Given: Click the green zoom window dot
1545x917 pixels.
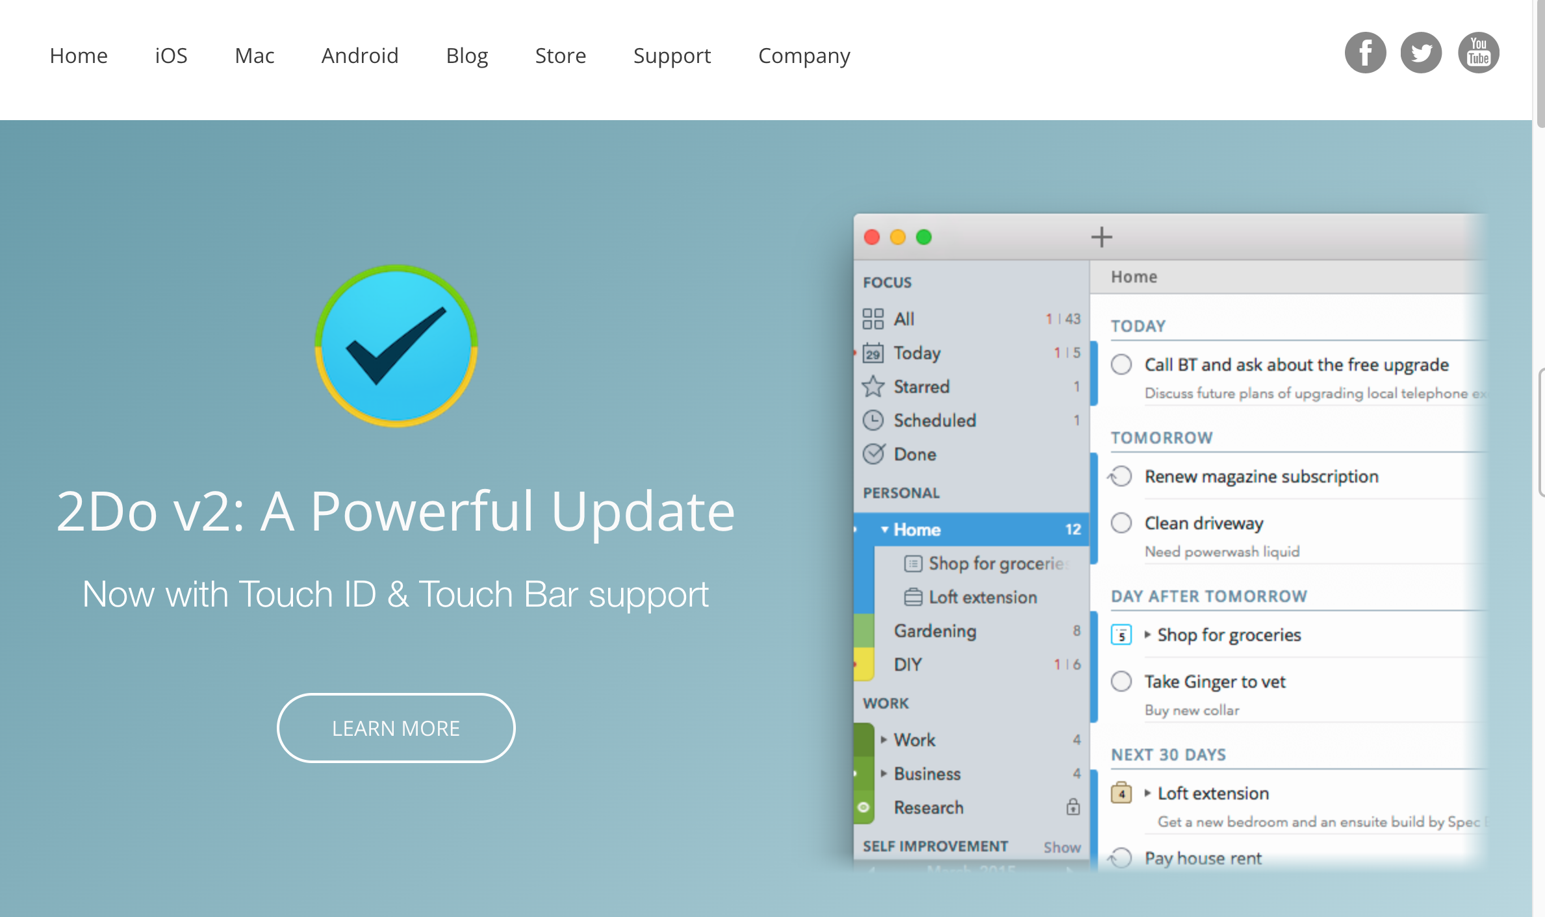Looking at the screenshot, I should coord(924,237).
